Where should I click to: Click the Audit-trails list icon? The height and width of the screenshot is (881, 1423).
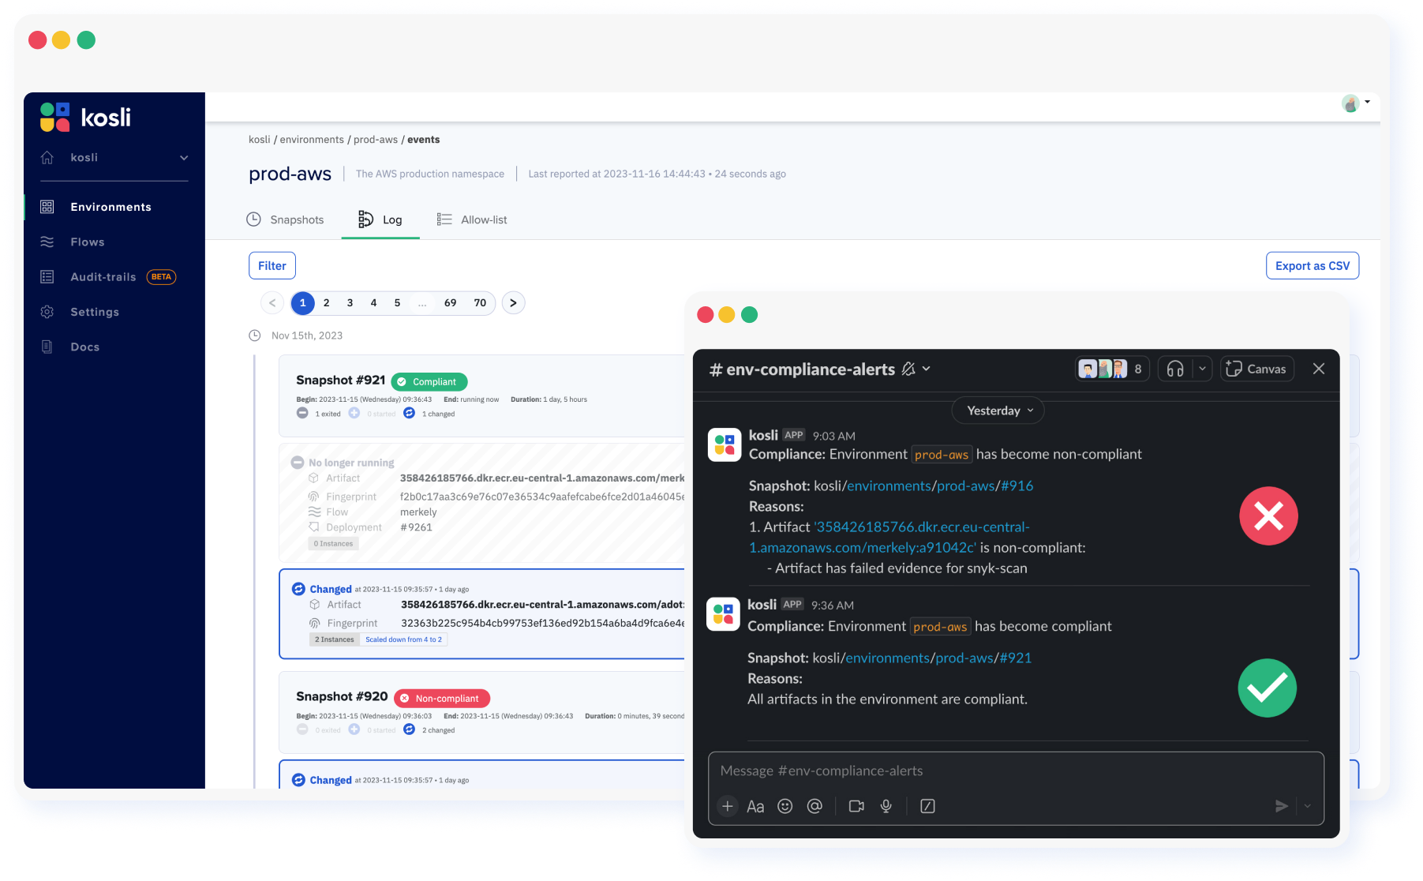pos(47,277)
